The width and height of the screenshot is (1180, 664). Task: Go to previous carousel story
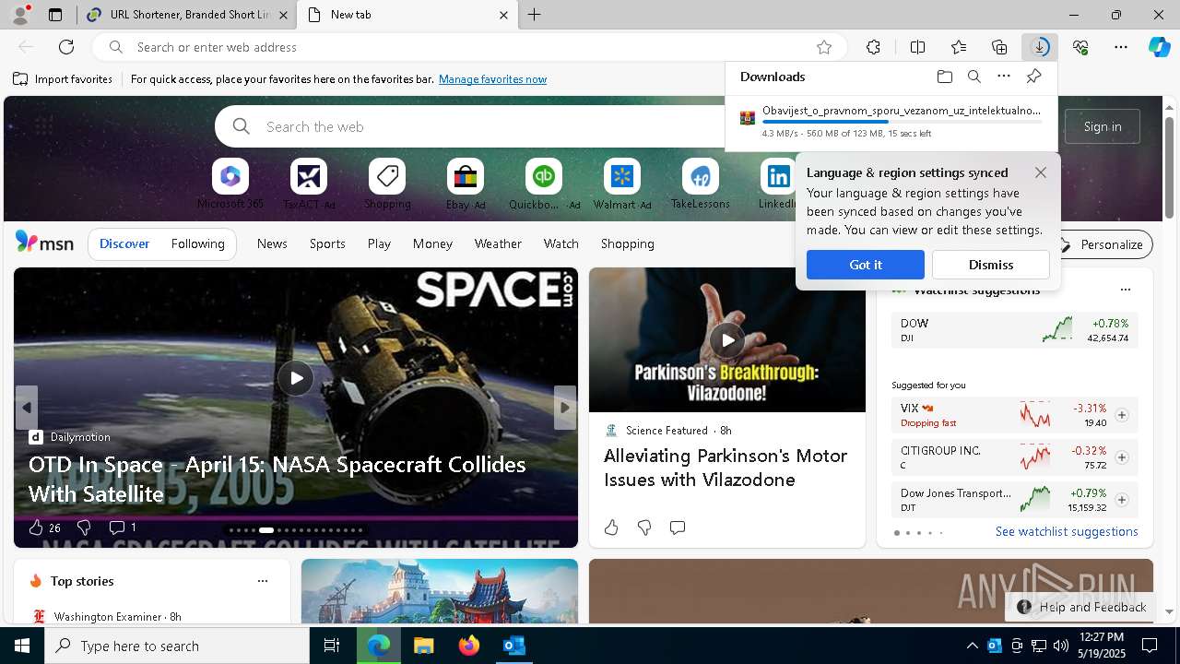[x=27, y=408]
